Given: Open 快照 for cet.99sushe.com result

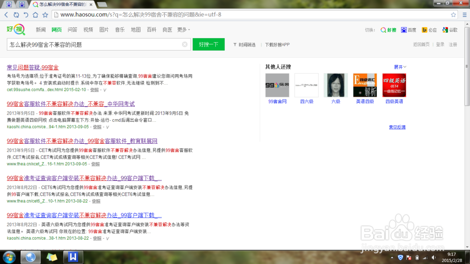Looking at the screenshot, I should point(94,90).
